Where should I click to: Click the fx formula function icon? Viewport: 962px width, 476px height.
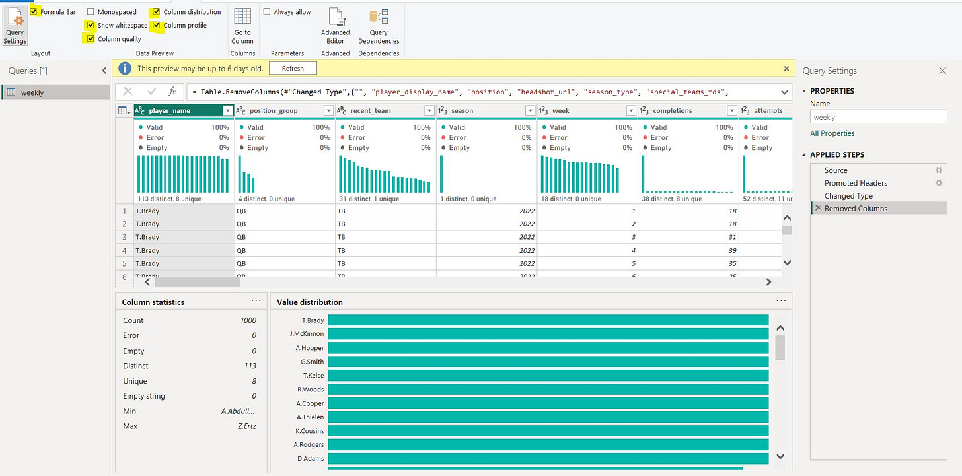172,92
